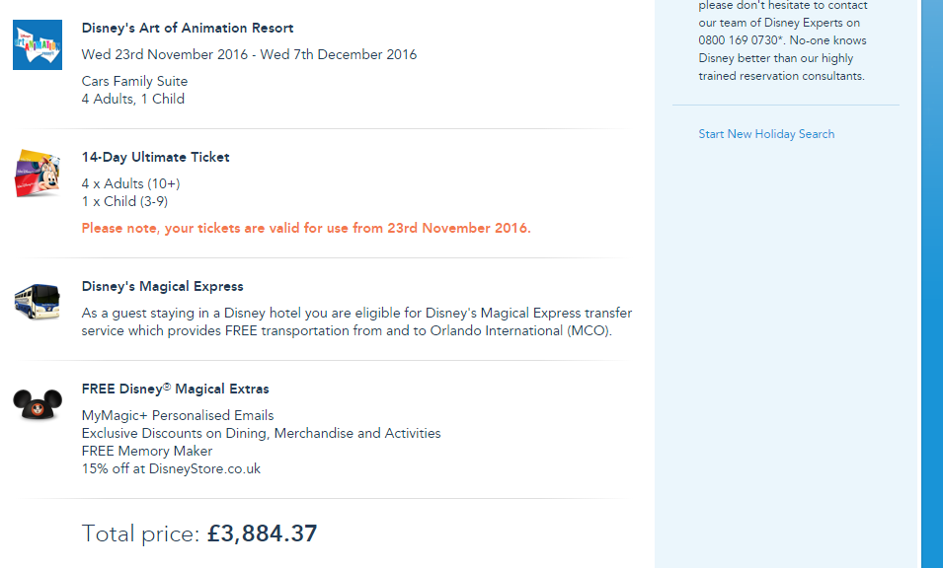Click the 4 Adults, 1 Child guests text
Screen dimensions: 943x568
pyautogui.click(x=133, y=100)
